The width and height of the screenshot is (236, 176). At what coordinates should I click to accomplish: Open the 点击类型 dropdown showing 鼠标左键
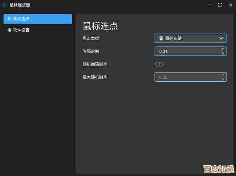[x=188, y=38]
